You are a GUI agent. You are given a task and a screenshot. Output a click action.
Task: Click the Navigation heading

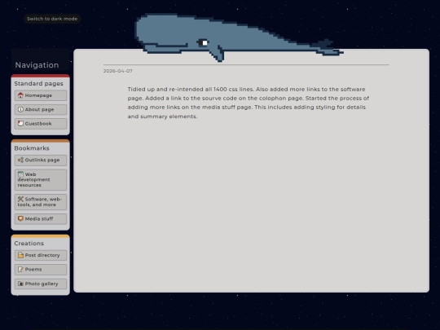coord(37,65)
